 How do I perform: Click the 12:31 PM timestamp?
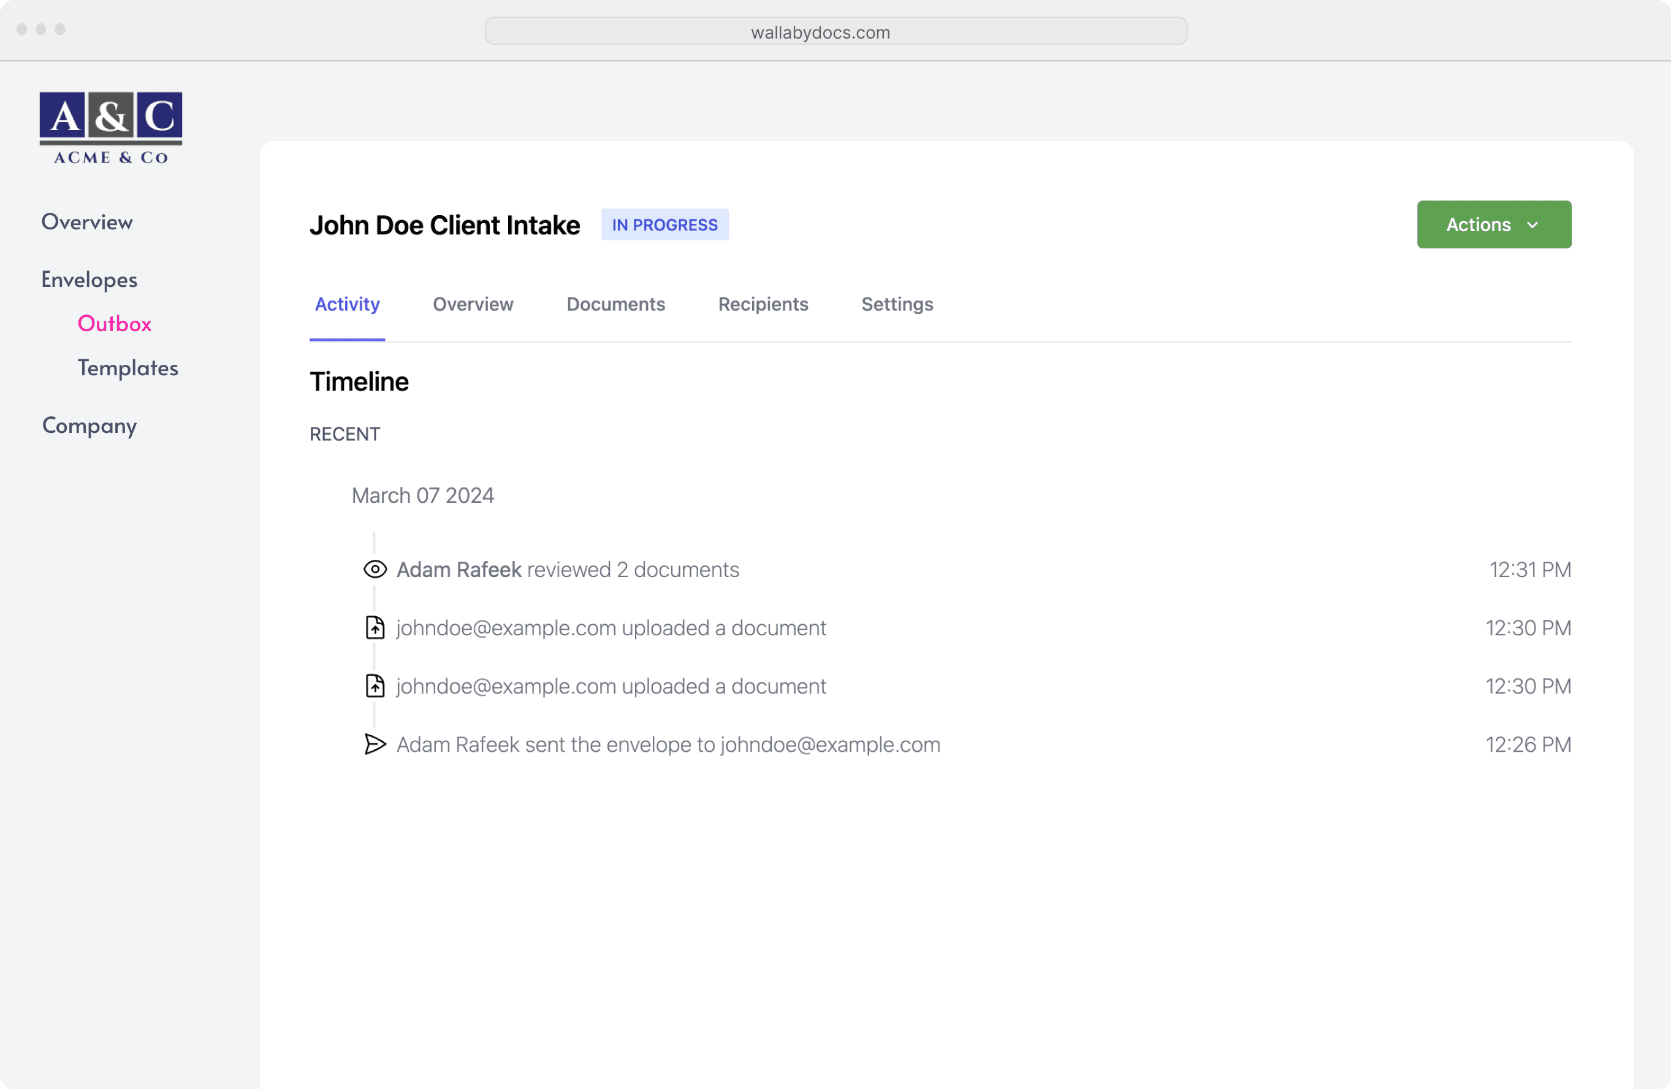point(1530,570)
